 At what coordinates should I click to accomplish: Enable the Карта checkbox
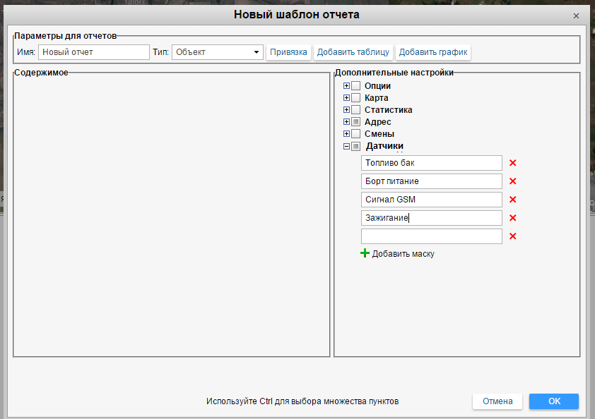(x=356, y=98)
